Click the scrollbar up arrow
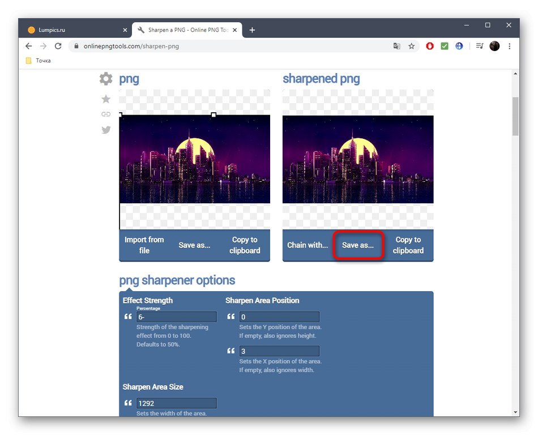 (515, 74)
